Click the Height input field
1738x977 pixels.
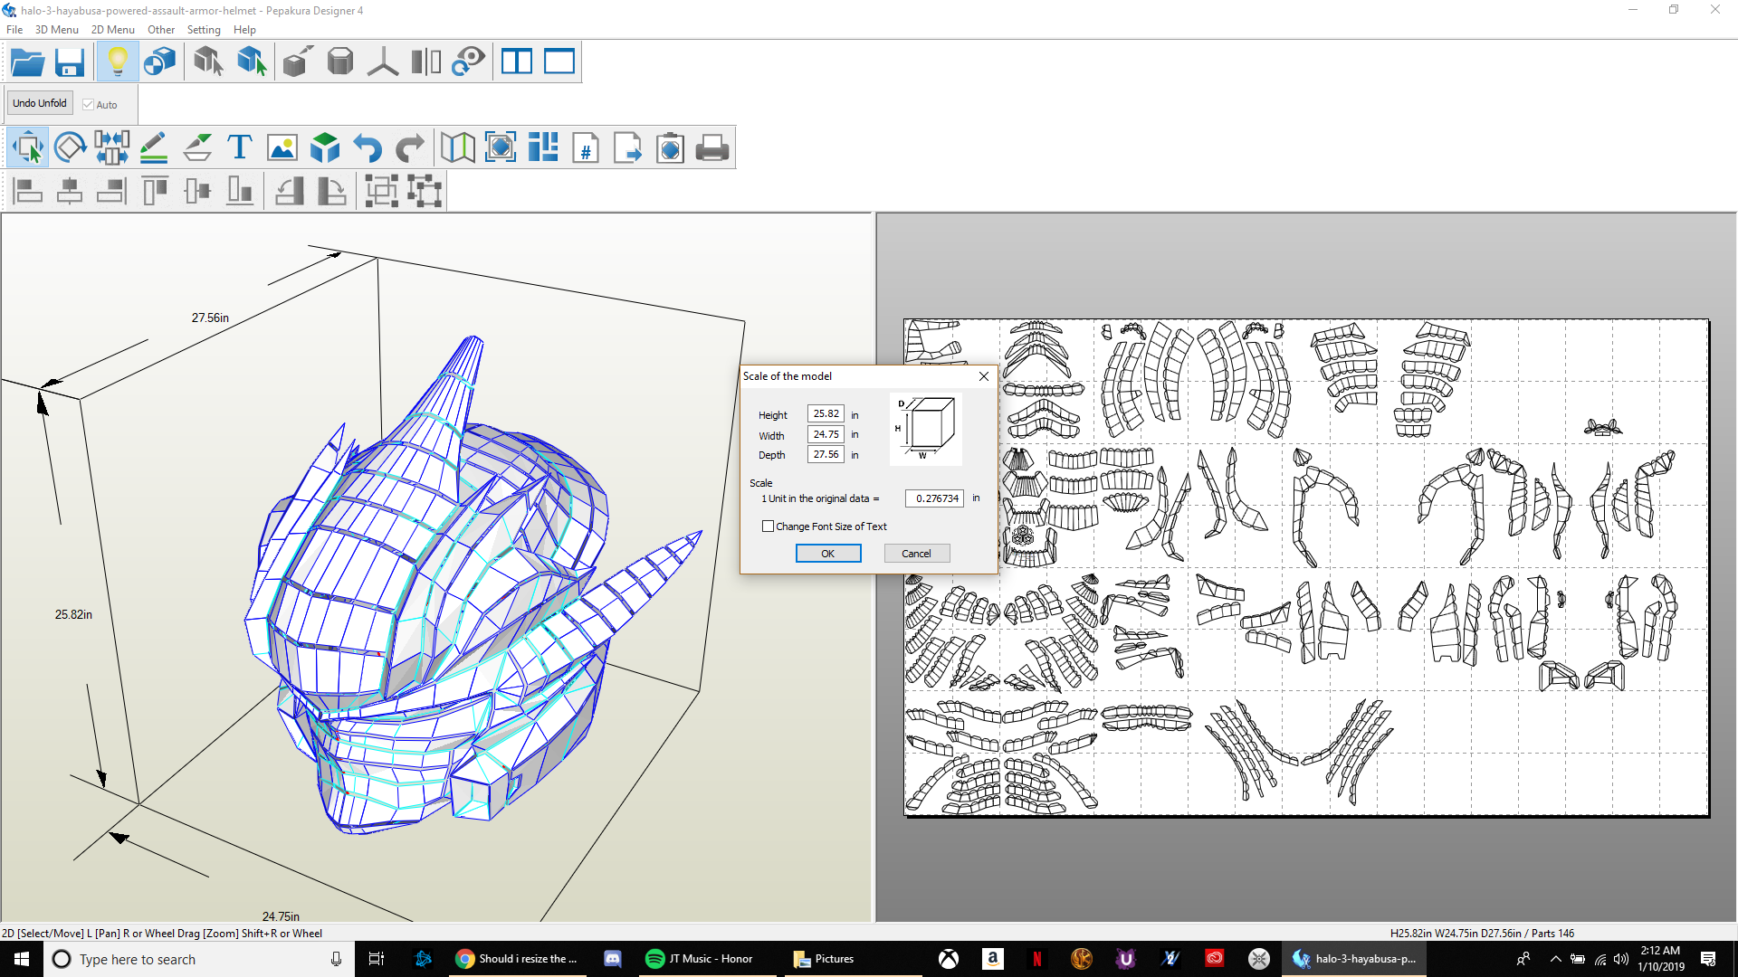point(826,414)
